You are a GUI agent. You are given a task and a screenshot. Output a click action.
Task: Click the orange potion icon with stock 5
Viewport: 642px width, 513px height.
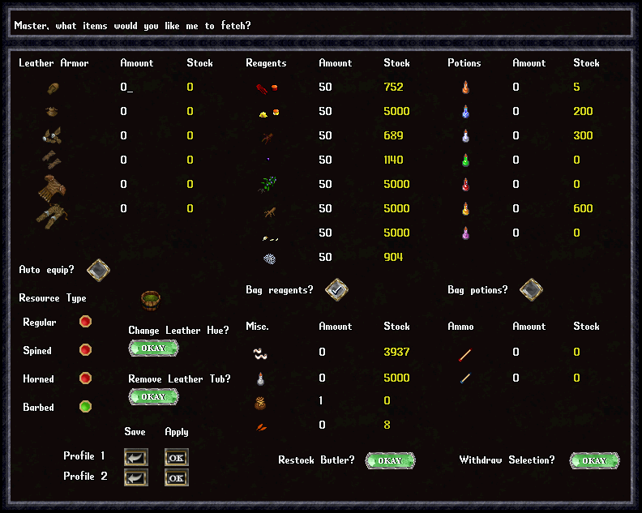465,87
